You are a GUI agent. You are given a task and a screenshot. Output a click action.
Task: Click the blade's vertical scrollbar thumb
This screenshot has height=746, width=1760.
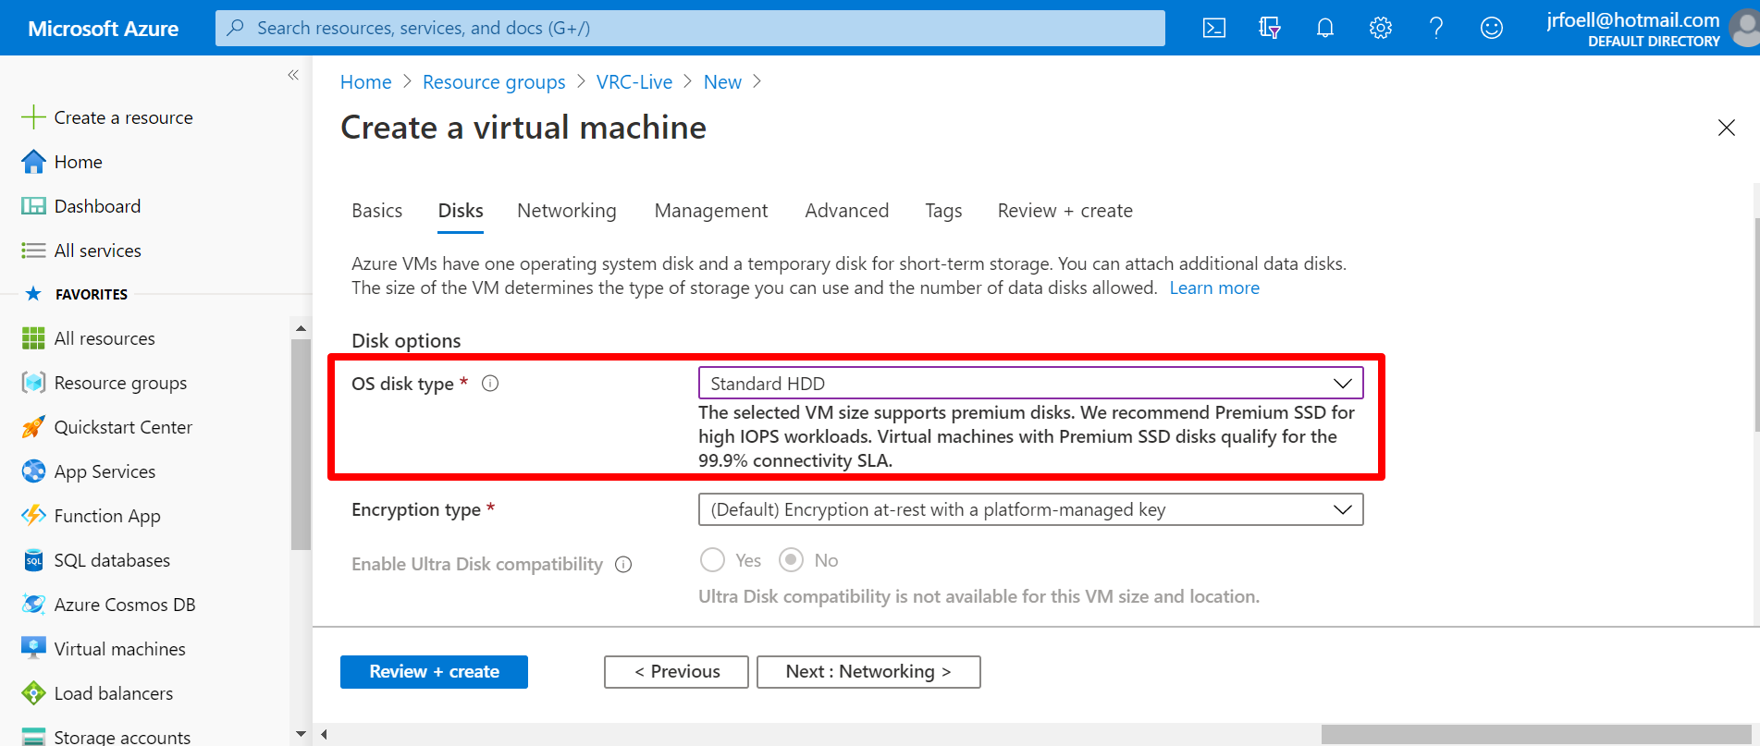coord(1756,324)
